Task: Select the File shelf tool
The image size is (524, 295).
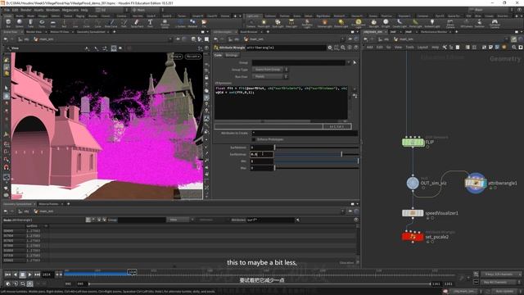Action: (204, 23)
